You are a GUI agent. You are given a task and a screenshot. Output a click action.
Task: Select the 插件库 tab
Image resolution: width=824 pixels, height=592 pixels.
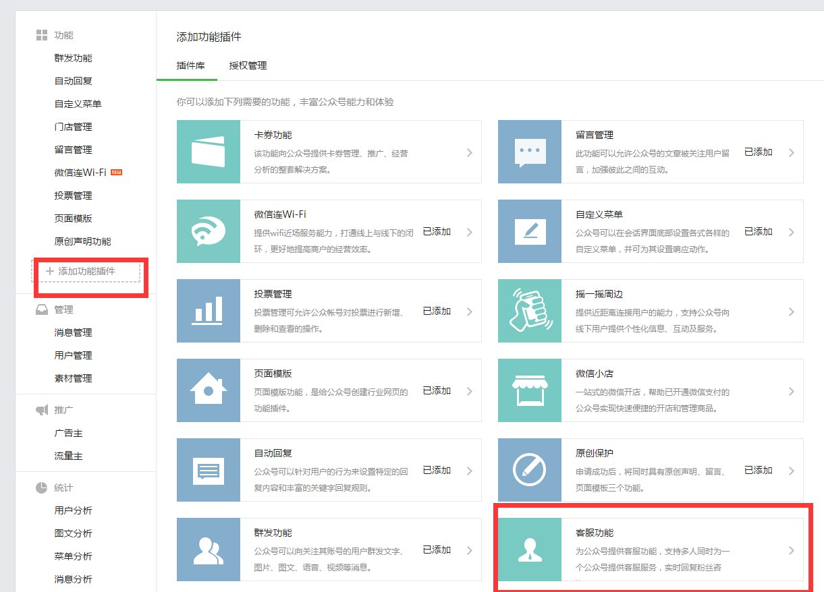tap(187, 66)
